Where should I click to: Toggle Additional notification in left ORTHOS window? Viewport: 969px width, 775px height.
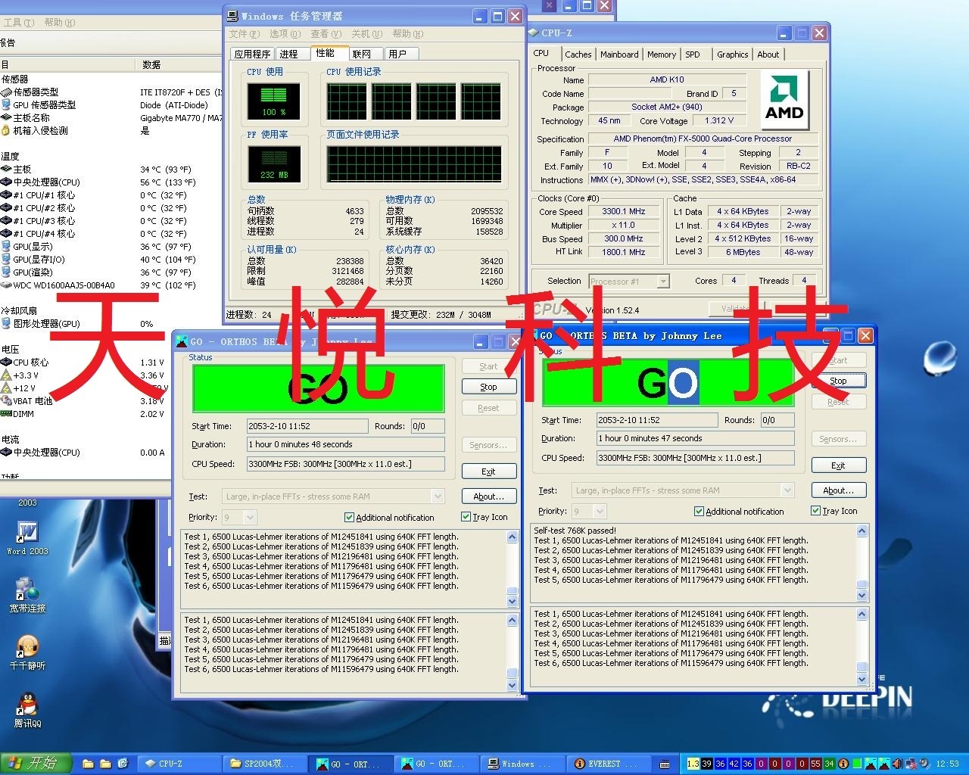pyautogui.click(x=349, y=518)
